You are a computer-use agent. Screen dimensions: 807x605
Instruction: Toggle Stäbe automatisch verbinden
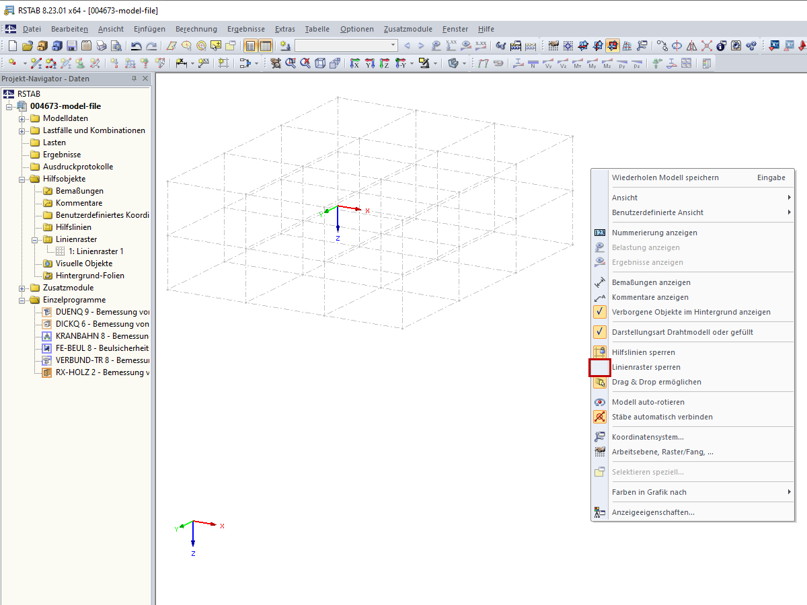pos(693,417)
